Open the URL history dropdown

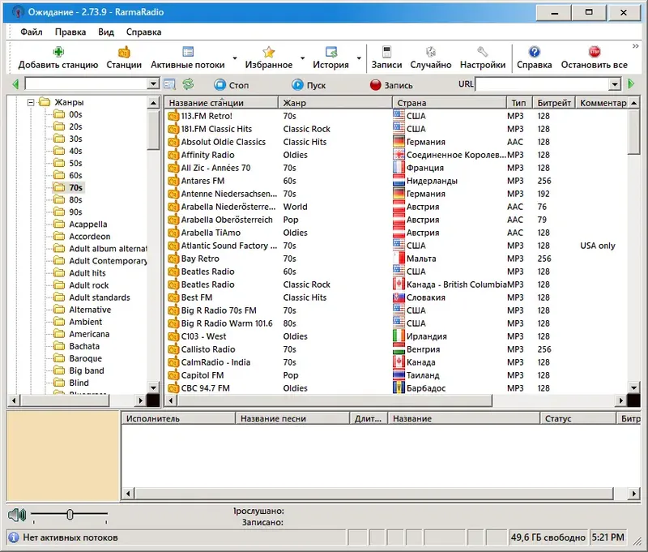[616, 83]
